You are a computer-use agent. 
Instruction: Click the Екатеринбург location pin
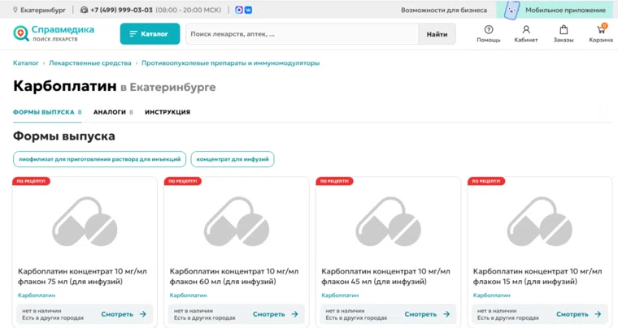click(x=15, y=10)
